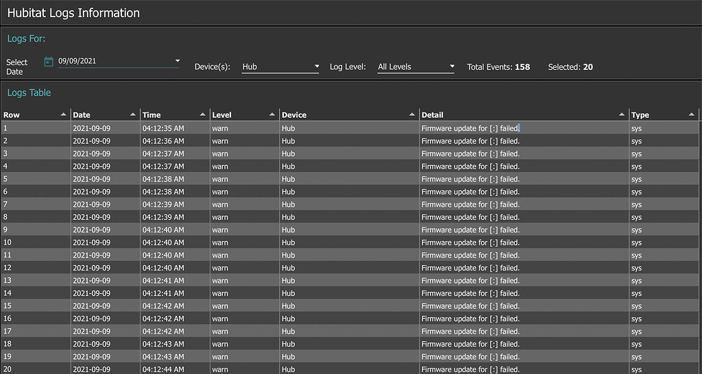Click the sys type cell in row 16
The width and height of the screenshot is (702, 374).
[664, 319]
